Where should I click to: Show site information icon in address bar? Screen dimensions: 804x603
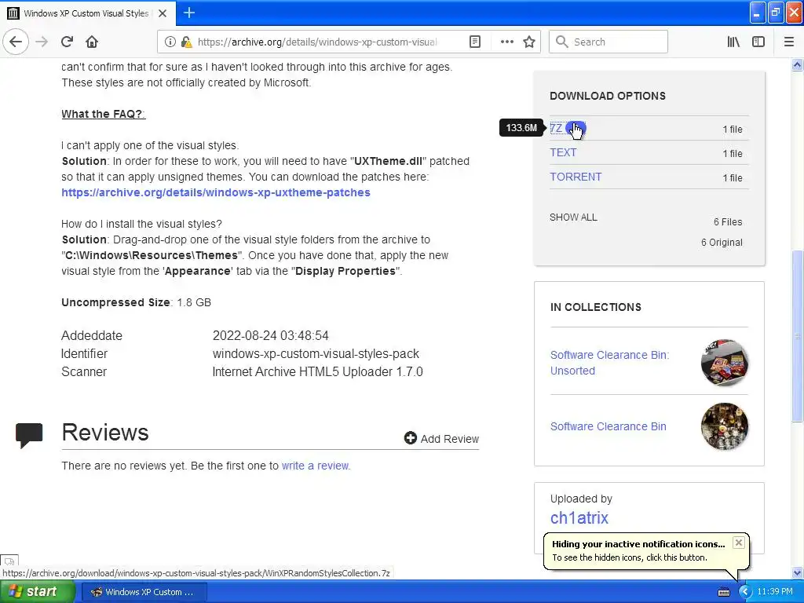(170, 42)
